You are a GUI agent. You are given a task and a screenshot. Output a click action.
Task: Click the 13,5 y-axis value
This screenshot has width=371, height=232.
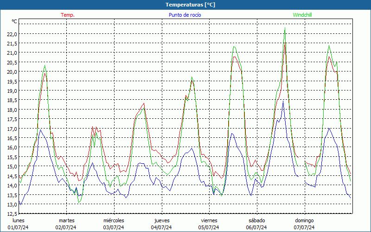(x=12, y=195)
